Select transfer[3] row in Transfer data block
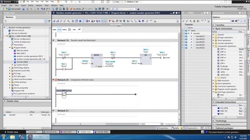250x140 pixels. (200, 42)
